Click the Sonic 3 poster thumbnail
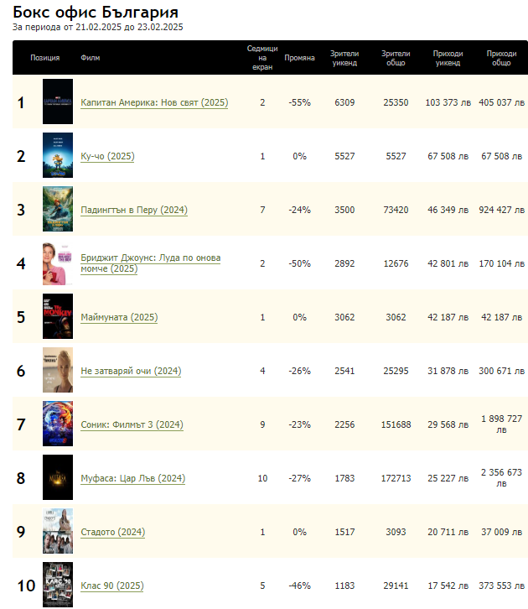The image size is (528, 609). tap(58, 424)
